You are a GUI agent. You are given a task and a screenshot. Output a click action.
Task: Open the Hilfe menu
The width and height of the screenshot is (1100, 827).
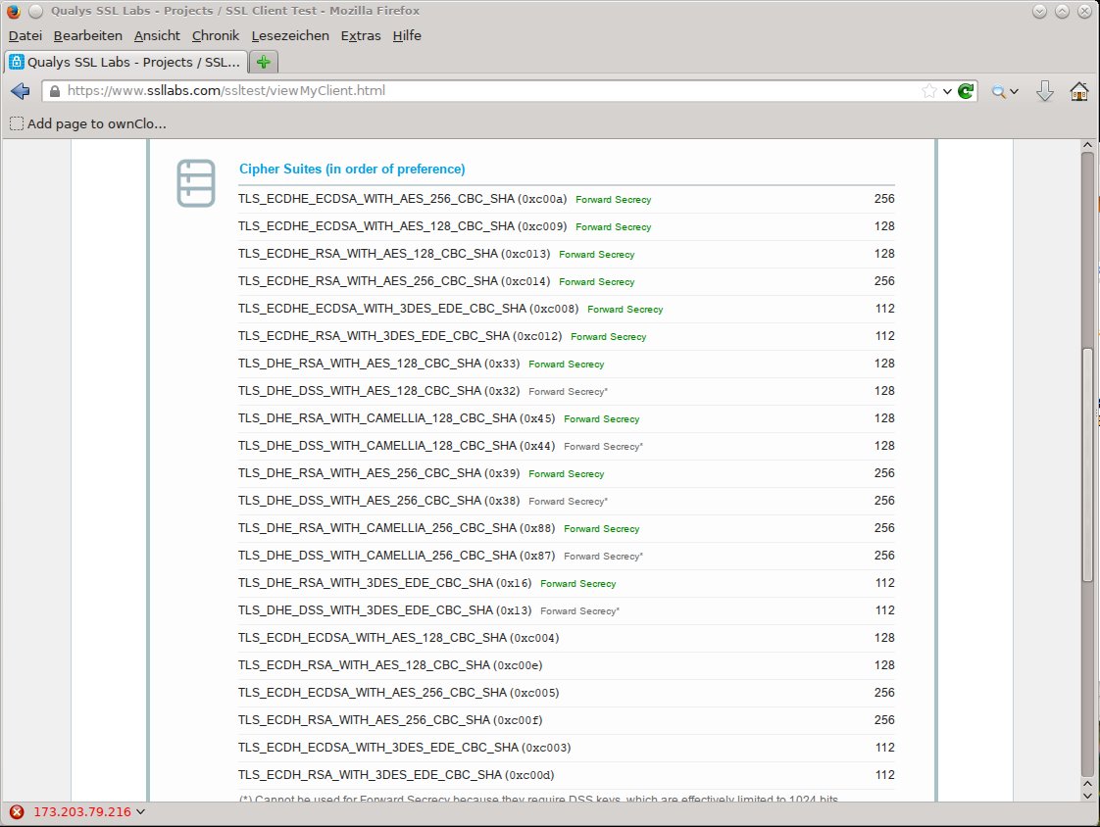(x=407, y=36)
